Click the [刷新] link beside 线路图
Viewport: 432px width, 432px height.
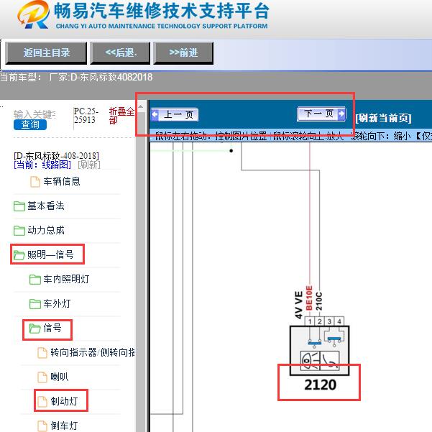[x=89, y=165]
